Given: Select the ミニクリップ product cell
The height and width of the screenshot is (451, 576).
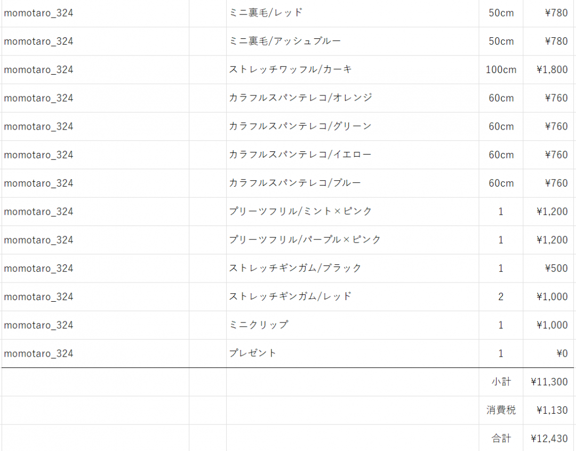Looking at the screenshot, I should tap(258, 325).
